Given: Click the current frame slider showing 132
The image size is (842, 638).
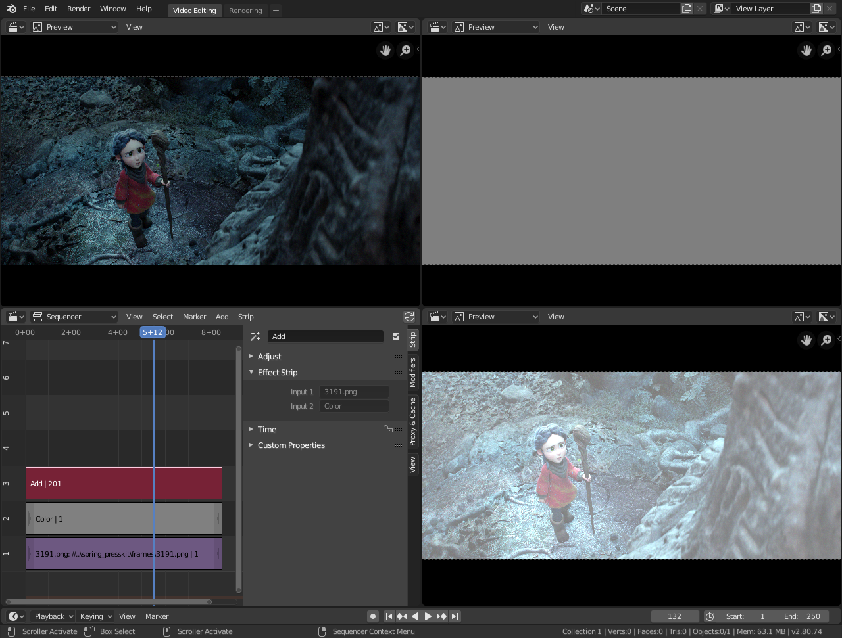Looking at the screenshot, I should click(675, 616).
